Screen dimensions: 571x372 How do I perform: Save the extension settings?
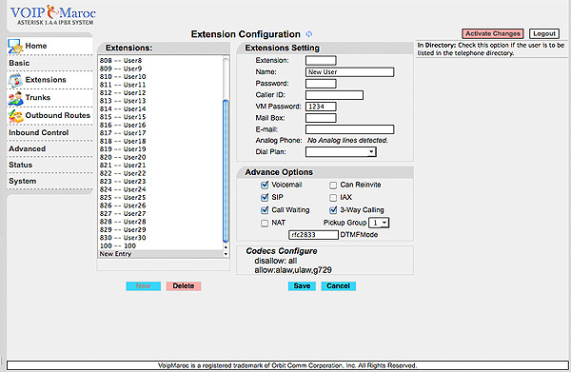click(x=302, y=286)
